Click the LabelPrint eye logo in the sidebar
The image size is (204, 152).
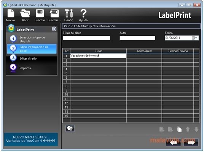(x=11, y=28)
